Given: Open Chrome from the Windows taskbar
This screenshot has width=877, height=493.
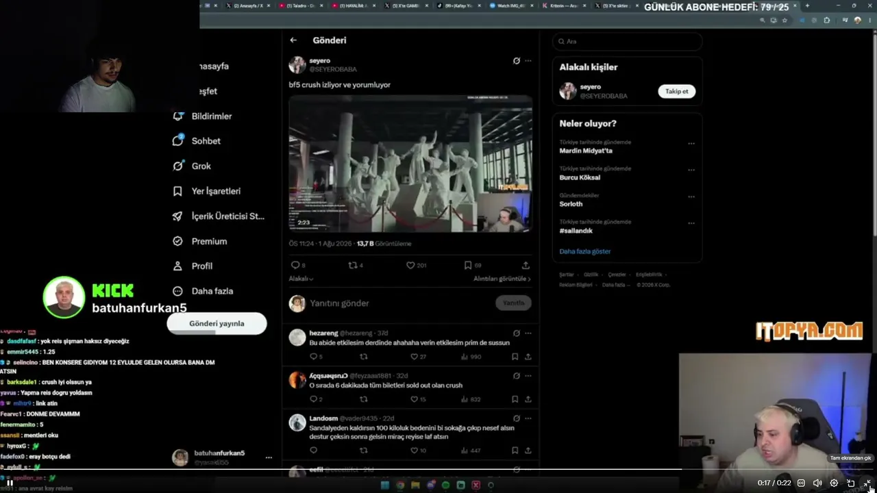Looking at the screenshot, I should (x=400, y=485).
